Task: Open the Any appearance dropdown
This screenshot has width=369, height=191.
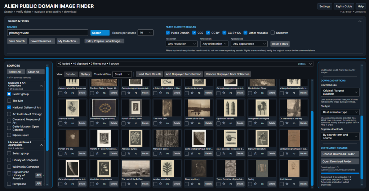Action: click(x=249, y=44)
